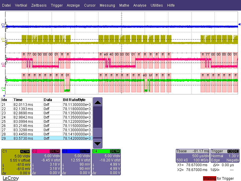The height and width of the screenshot is (181, 241).
Task: Open the C2 channel descriptor box
Action: [46, 162]
